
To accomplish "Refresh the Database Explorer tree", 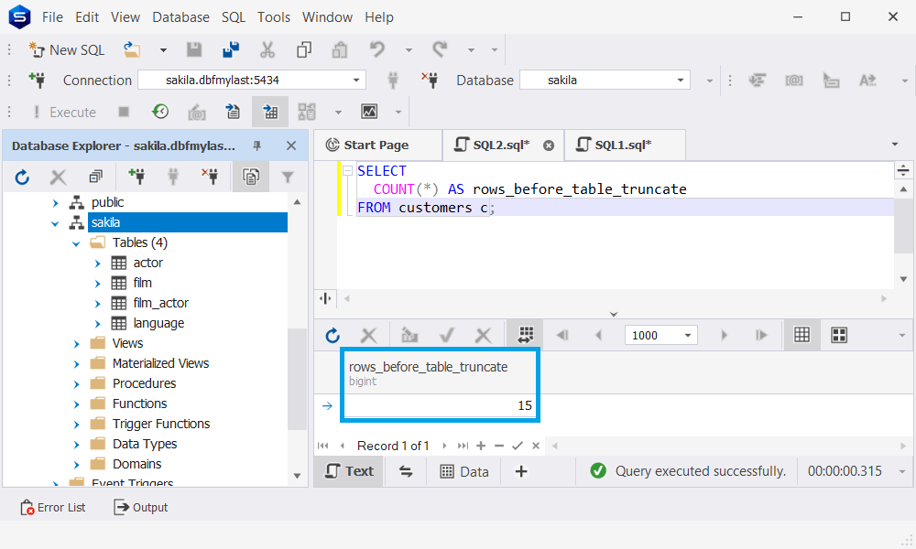I will (21, 177).
